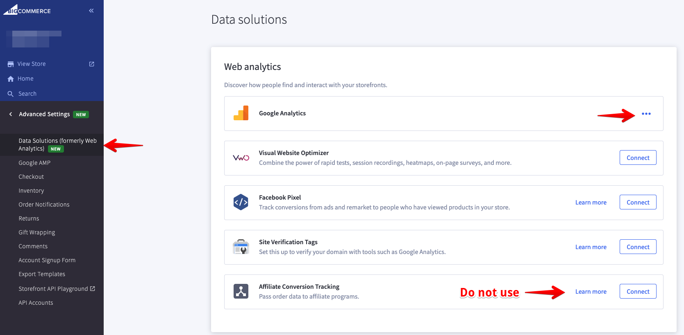The width and height of the screenshot is (684, 335).
Task: Navigate to Order Notifications settings
Action: click(44, 204)
